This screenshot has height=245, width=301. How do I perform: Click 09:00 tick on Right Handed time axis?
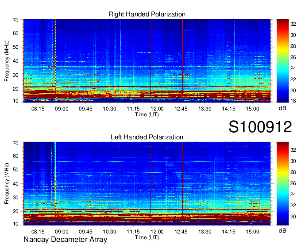62,109
